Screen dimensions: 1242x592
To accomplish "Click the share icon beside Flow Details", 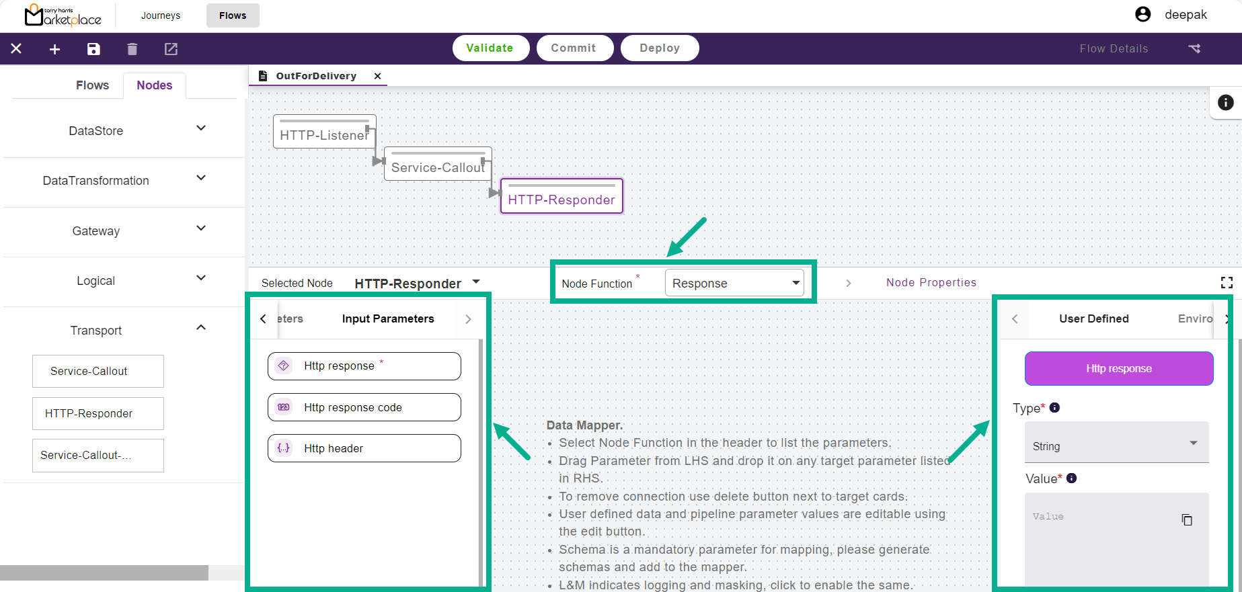I will (1194, 48).
